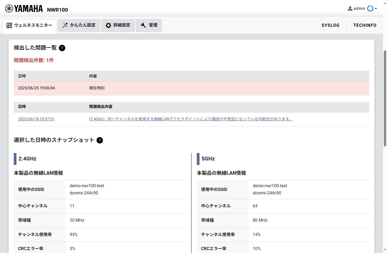The image size is (387, 253).
Task: Select the grid icon on ウェルネスモニター tab
Action: [9, 25]
